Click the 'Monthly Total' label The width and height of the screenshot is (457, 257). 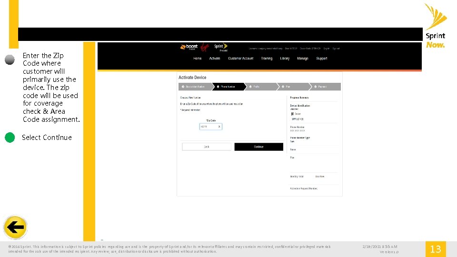[297, 177]
